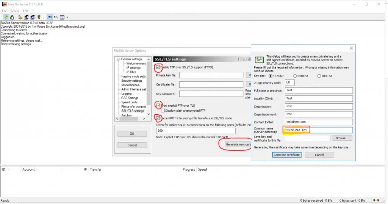Select GSS Settings tree item
The width and height of the screenshot is (388, 204).
(x=130, y=98)
